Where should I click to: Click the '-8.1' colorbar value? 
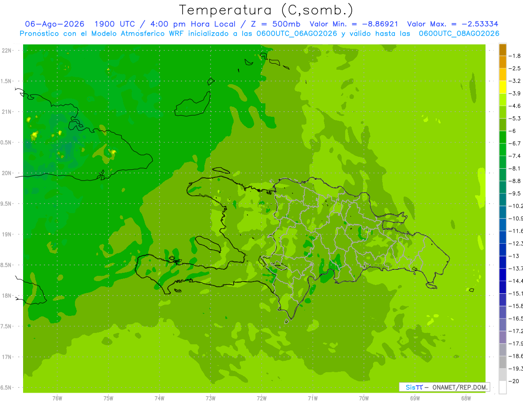[515, 168]
